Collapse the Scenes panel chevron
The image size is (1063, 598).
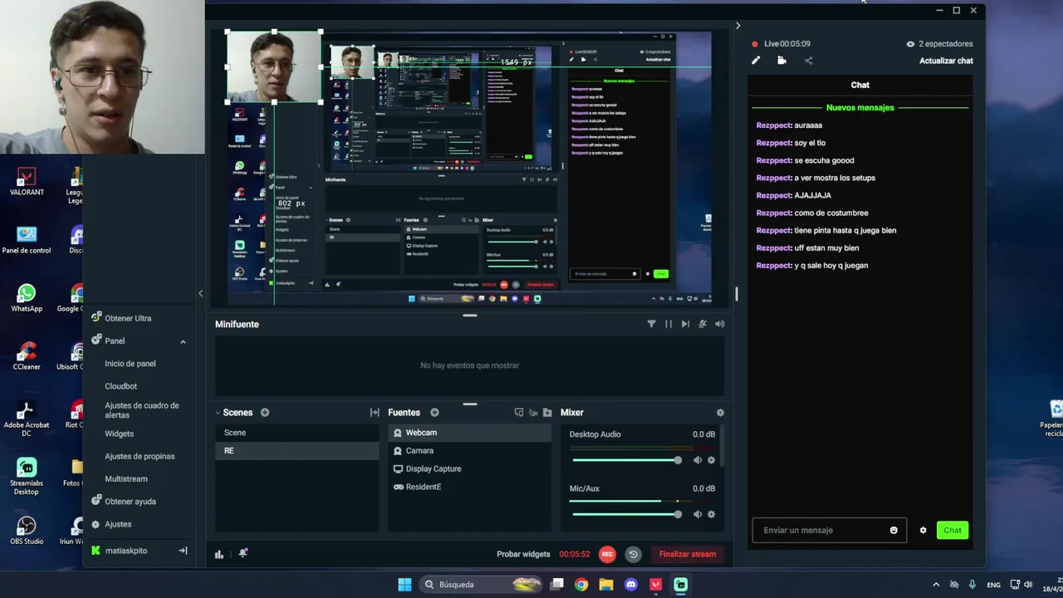pos(218,413)
